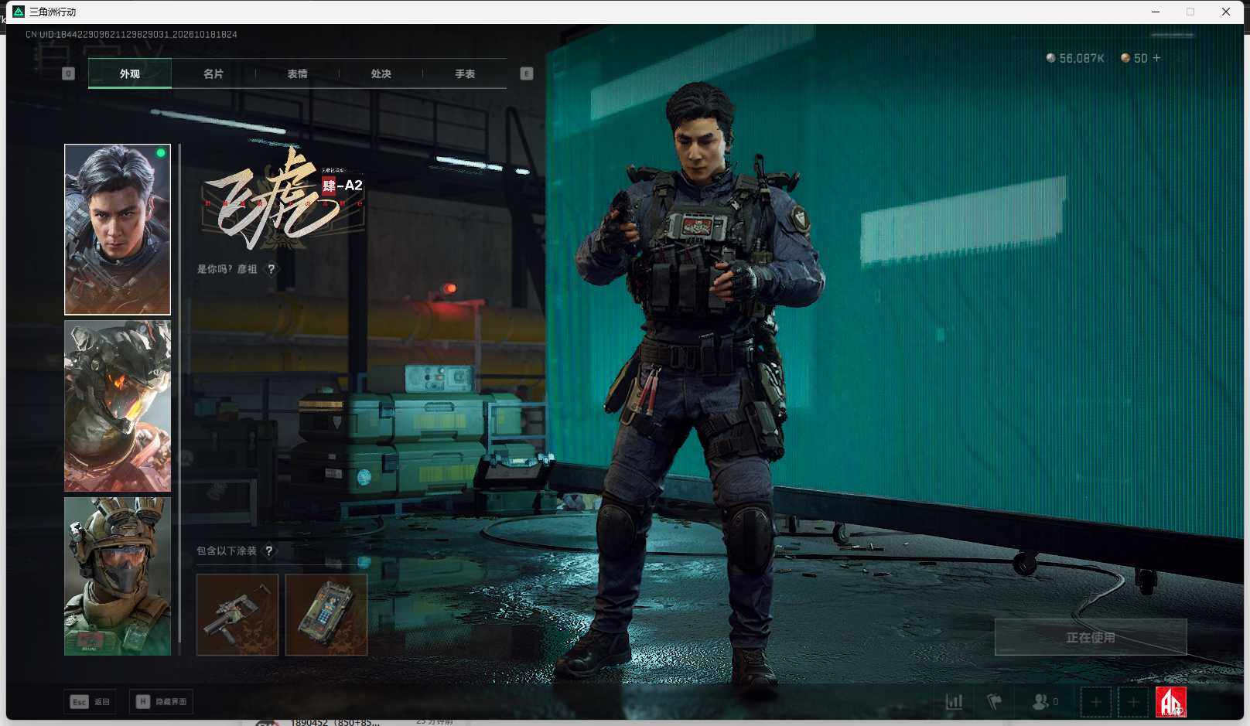Select the 处决 tab
Viewport: 1250px width, 726px height.
[x=381, y=74]
